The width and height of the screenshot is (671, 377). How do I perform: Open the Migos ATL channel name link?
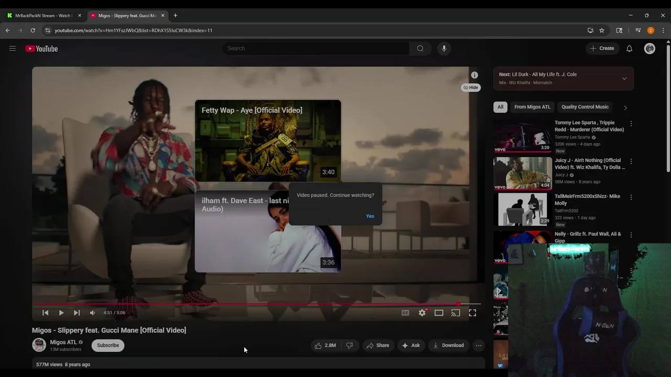pos(63,342)
